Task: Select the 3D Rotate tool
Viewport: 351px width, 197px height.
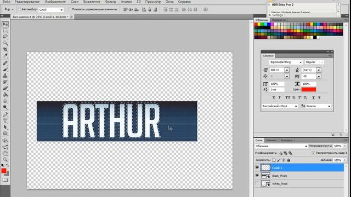Action: pos(5,141)
